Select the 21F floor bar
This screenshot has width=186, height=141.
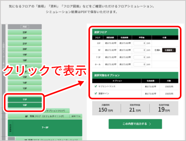25,44
